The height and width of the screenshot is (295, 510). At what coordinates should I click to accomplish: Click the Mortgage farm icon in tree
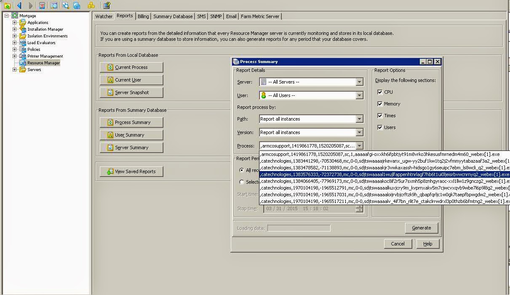point(15,16)
